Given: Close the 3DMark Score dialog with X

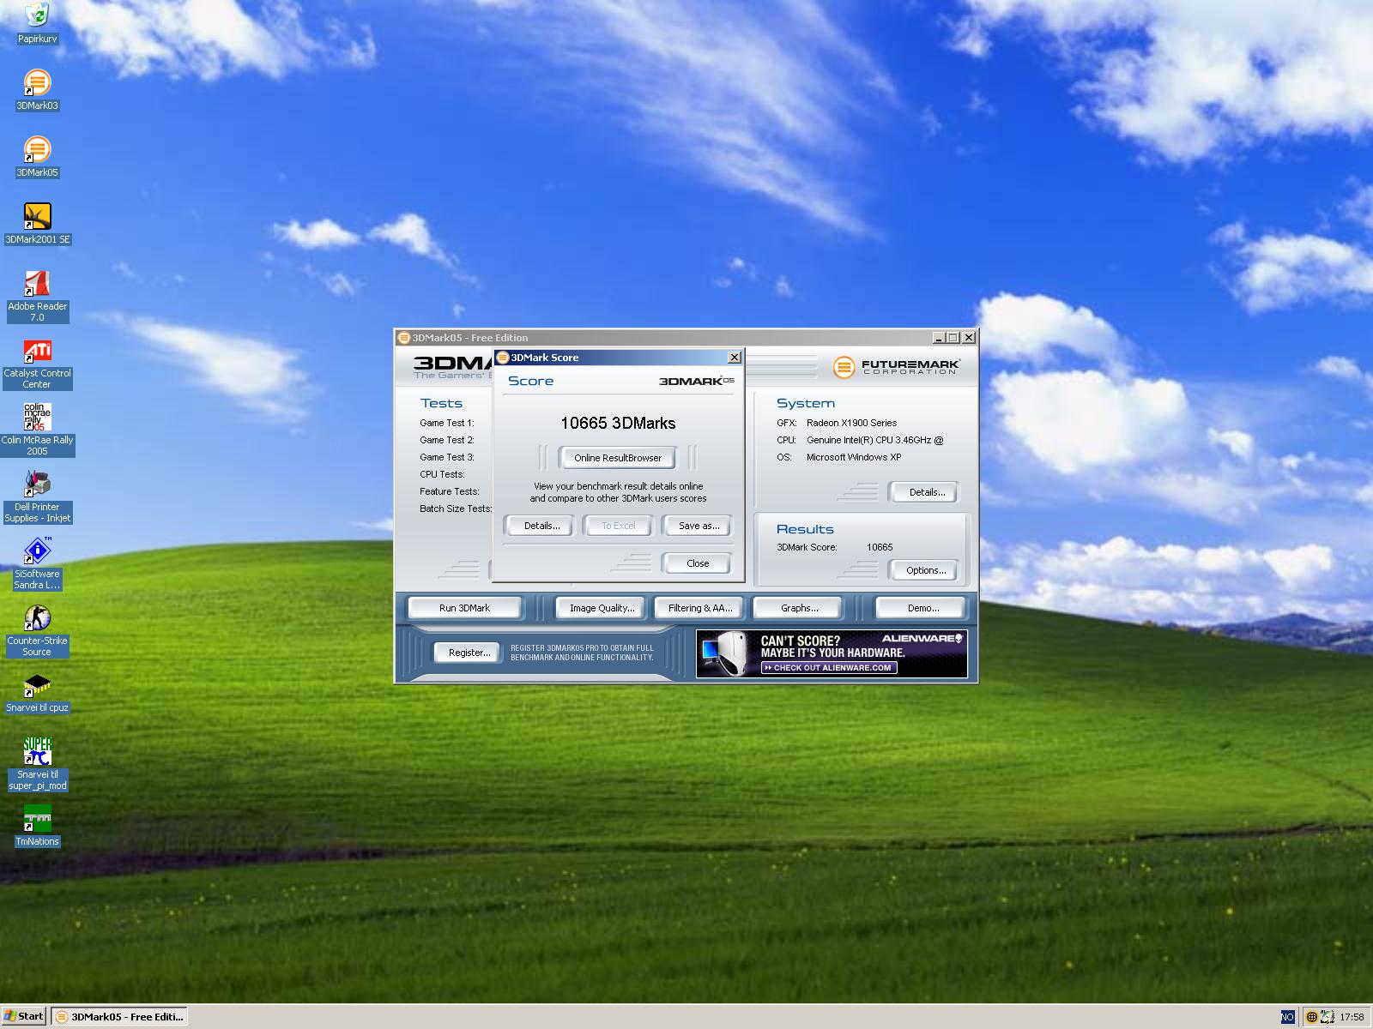Looking at the screenshot, I should pyautogui.click(x=735, y=358).
